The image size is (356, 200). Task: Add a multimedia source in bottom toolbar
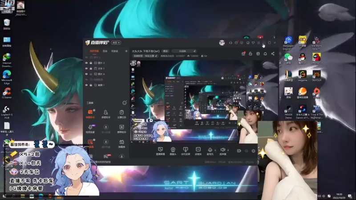click(x=198, y=151)
